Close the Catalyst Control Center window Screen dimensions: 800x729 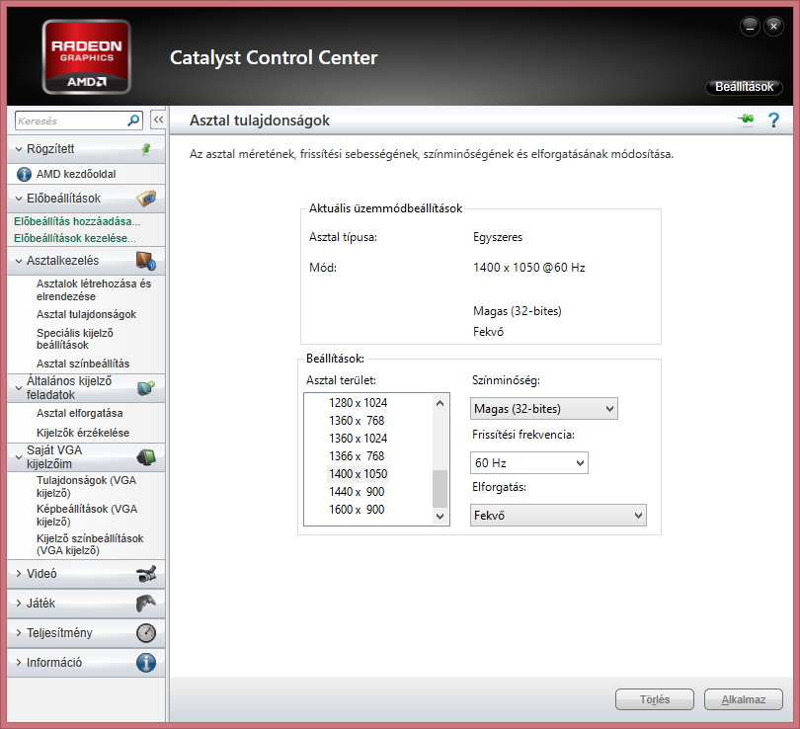tap(773, 26)
